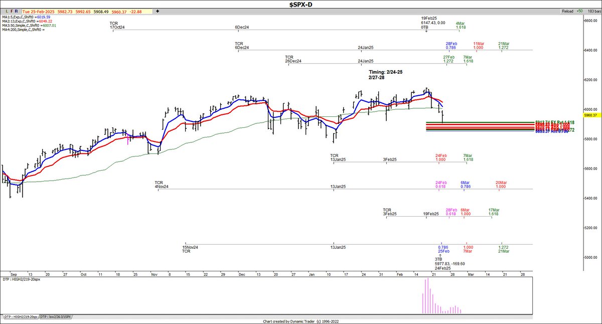Click the 4Mar 1.618 projection marker

coord(460,25)
